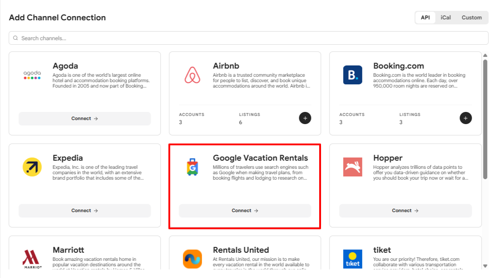This screenshot has height=278, width=498.
Task: Click the Booking.com card title
Action: (399, 66)
